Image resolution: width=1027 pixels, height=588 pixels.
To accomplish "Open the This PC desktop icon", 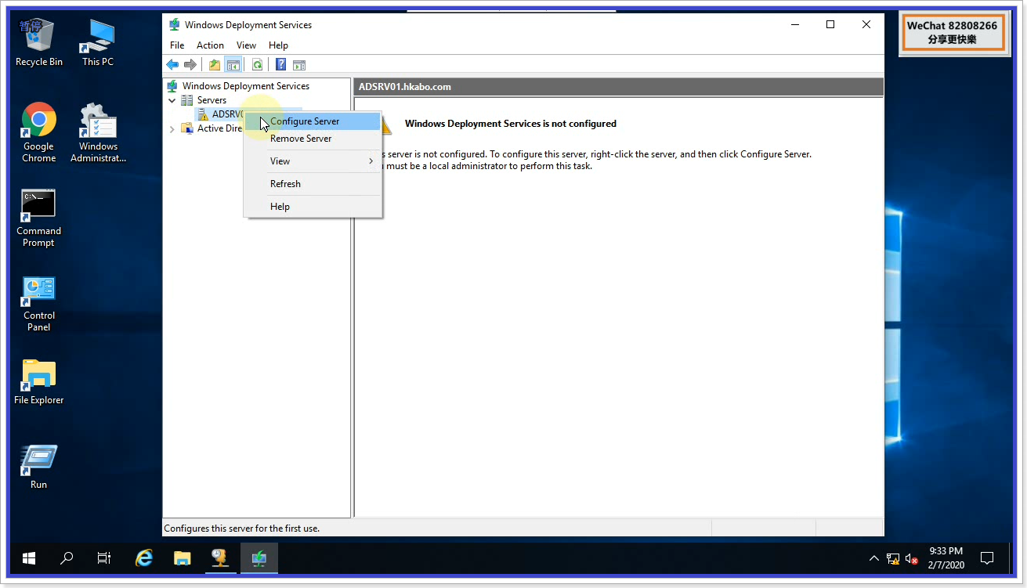I will (98, 43).
